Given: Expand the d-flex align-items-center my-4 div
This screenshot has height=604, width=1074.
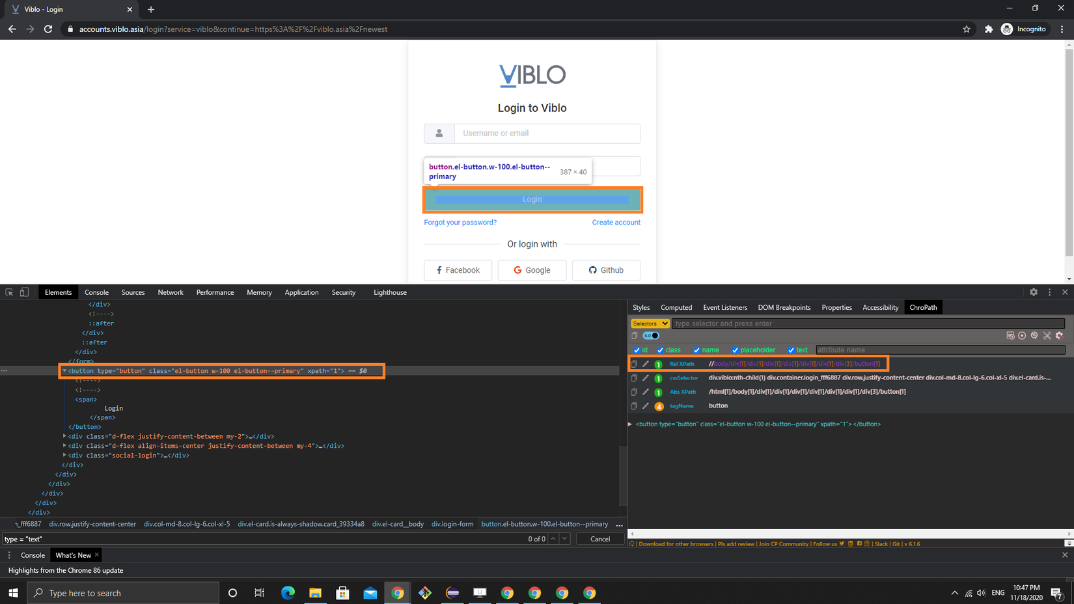Looking at the screenshot, I should pyautogui.click(x=64, y=446).
